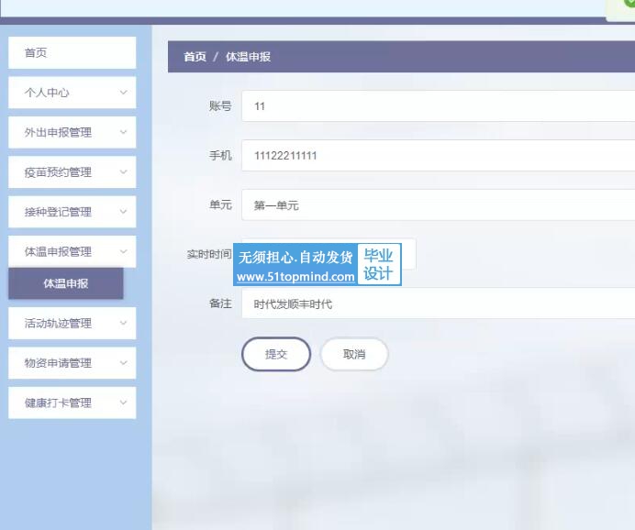Viewport: 635px width, 530px height.
Task: Expand the 外出申报管理 chevron arrow
Action: (x=124, y=132)
